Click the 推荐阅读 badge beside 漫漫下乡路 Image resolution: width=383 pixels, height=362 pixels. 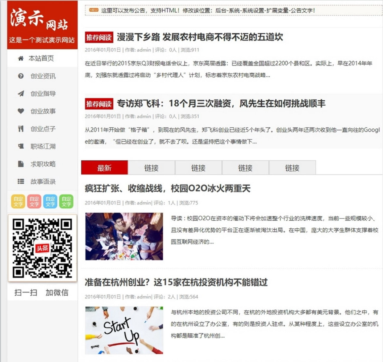(x=99, y=37)
